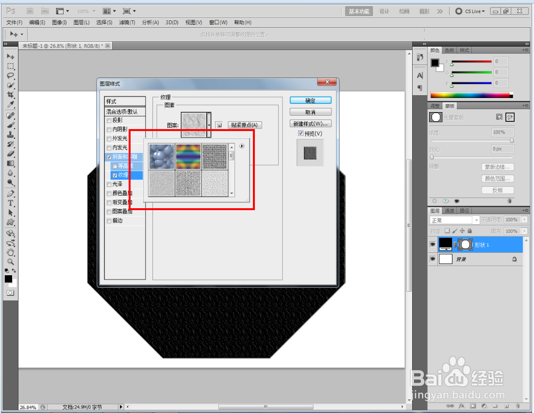Select the Gradient tool

tap(11, 163)
